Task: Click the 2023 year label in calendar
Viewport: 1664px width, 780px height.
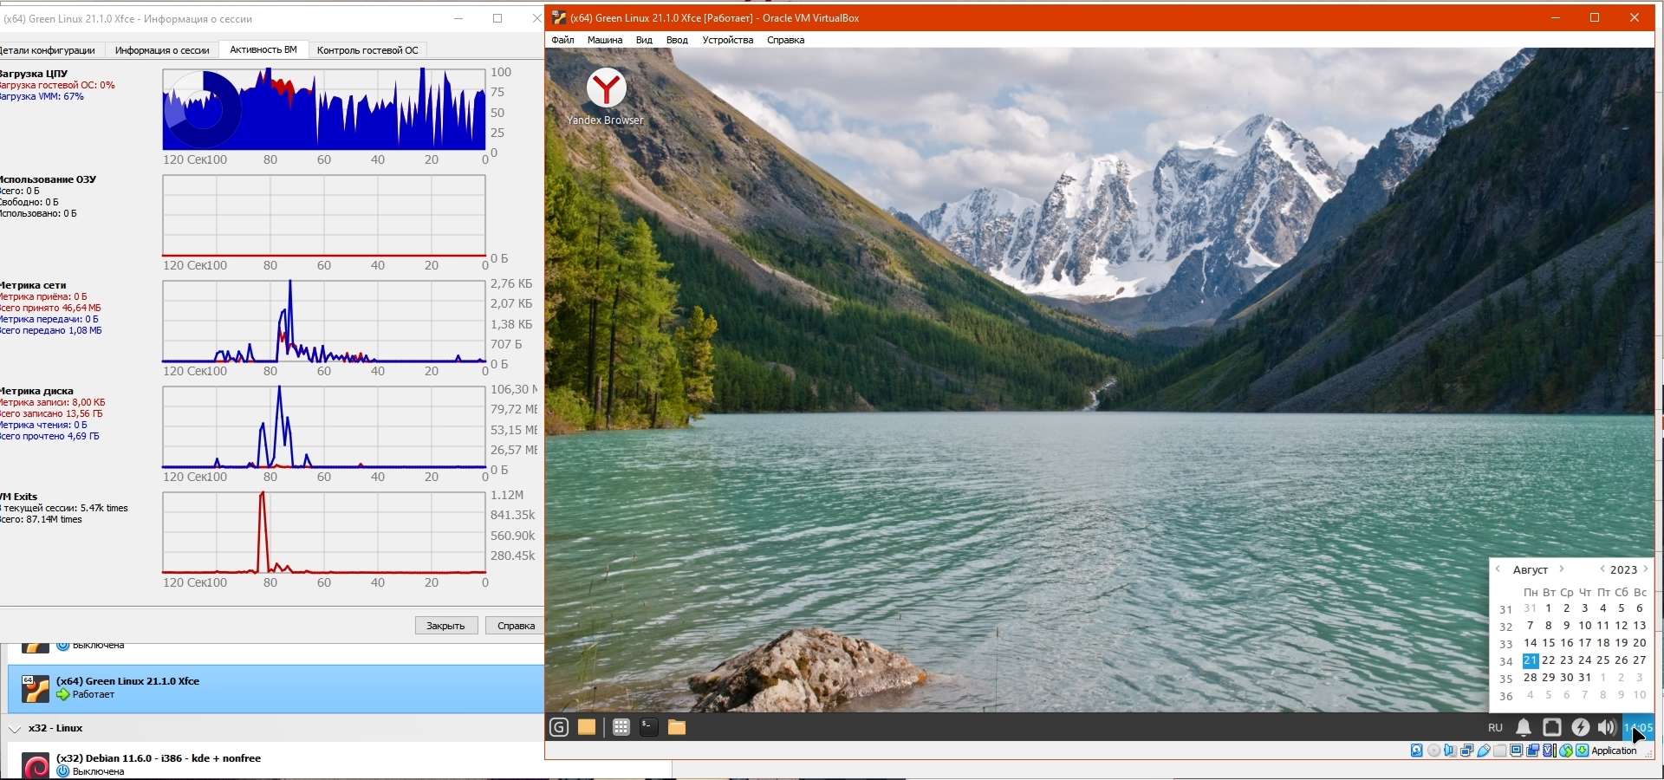Action: pos(1624,569)
